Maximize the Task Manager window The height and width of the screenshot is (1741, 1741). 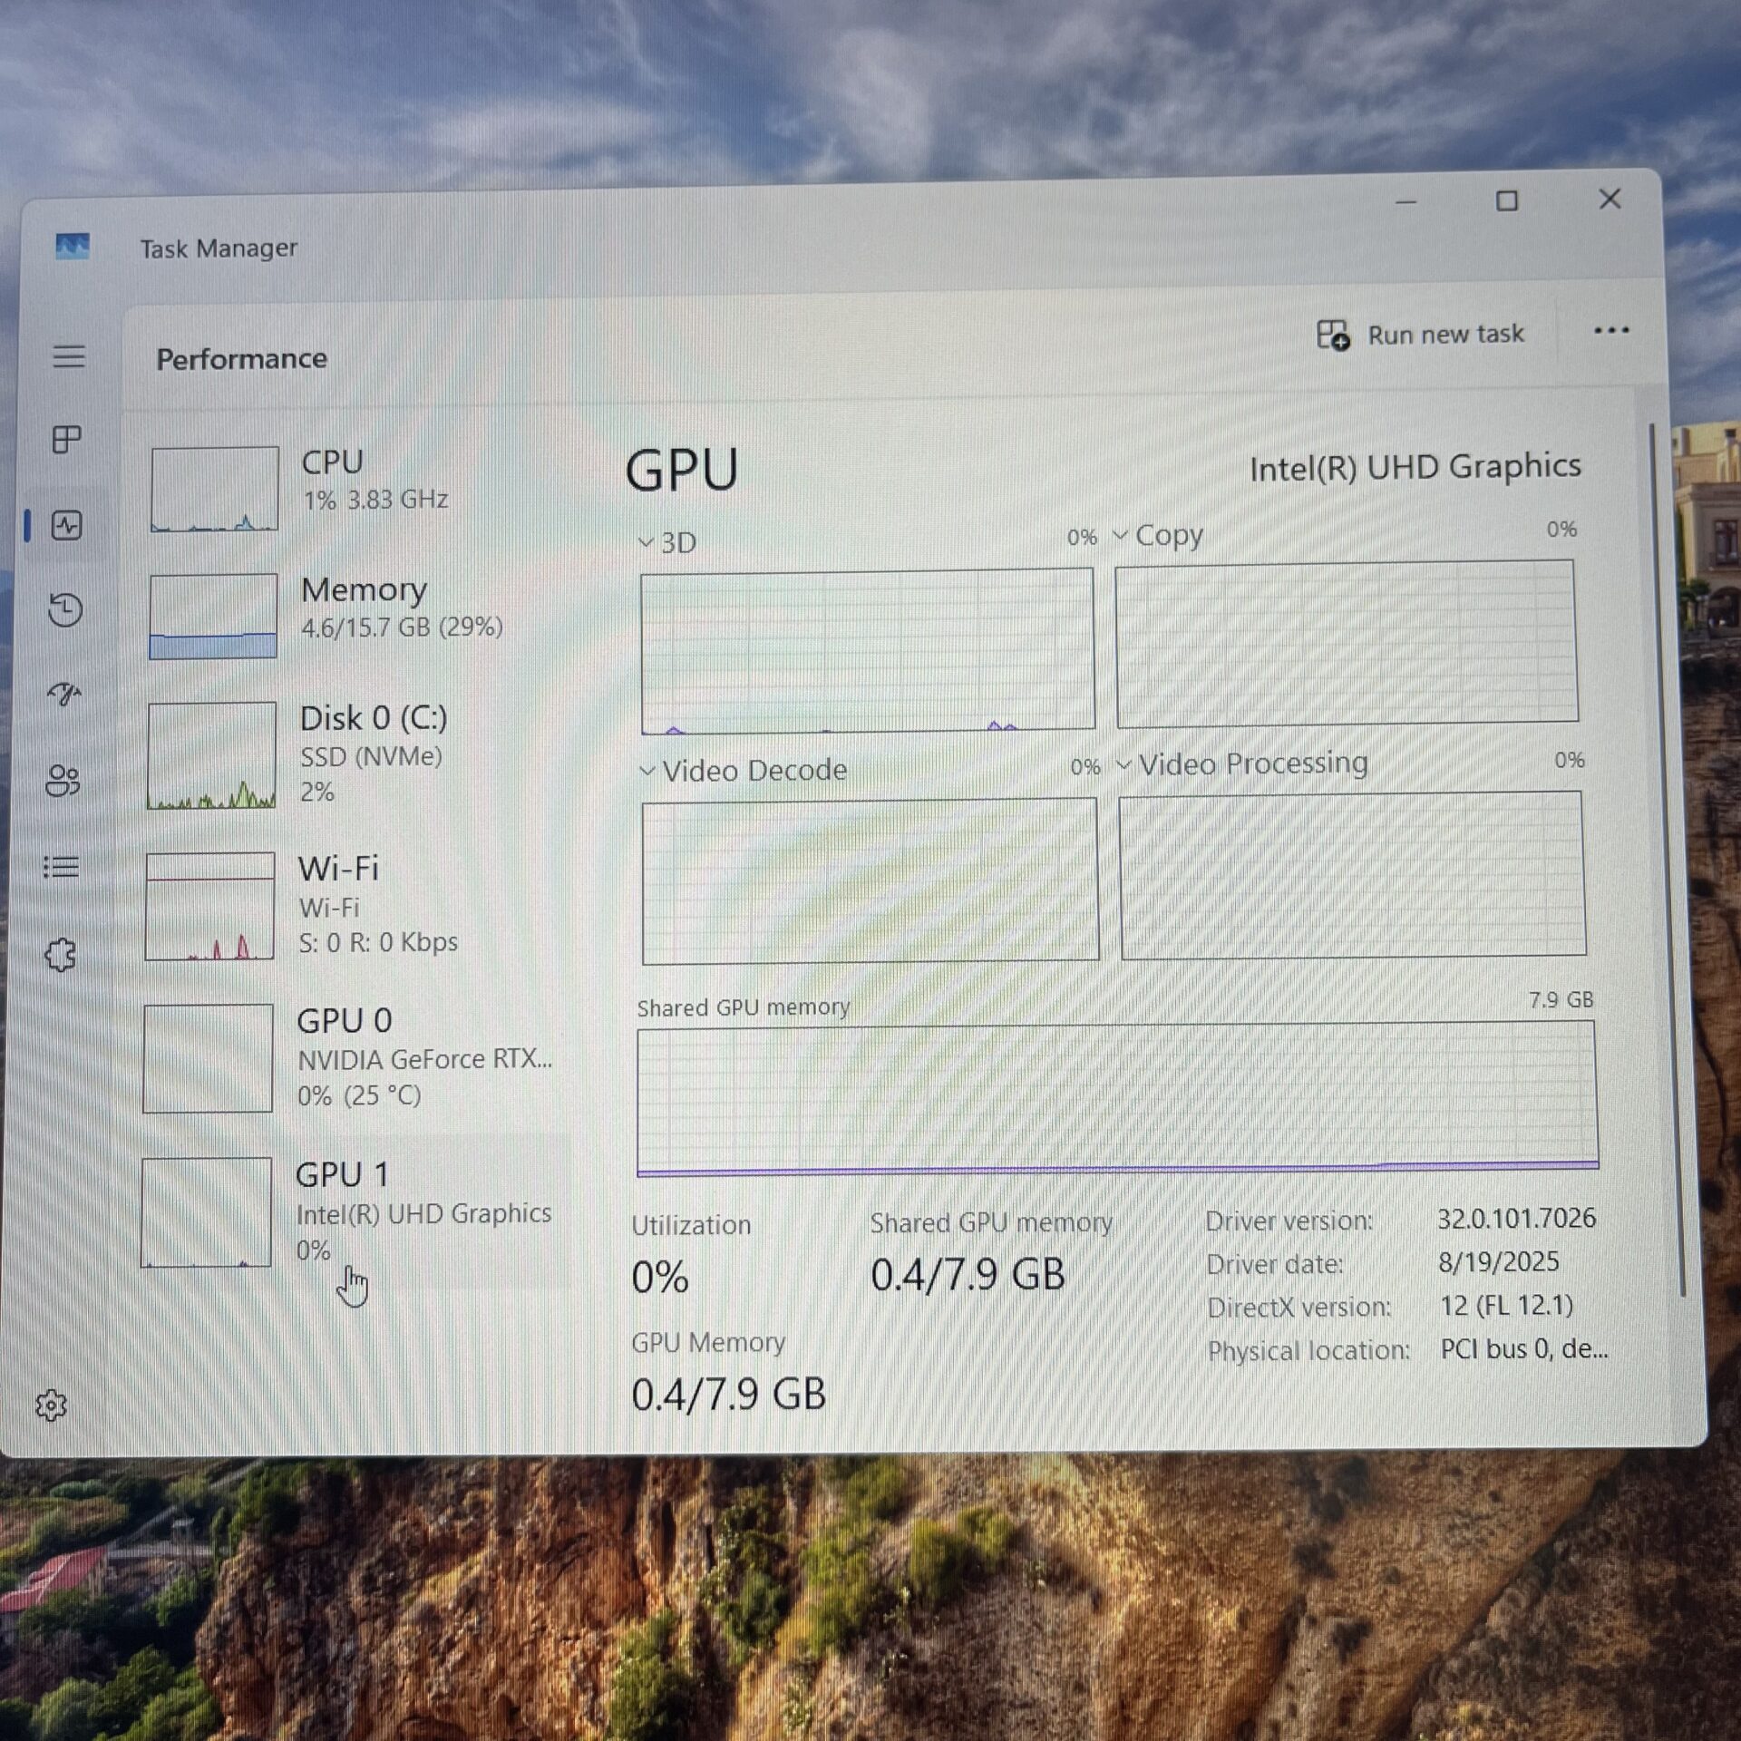coord(1506,200)
